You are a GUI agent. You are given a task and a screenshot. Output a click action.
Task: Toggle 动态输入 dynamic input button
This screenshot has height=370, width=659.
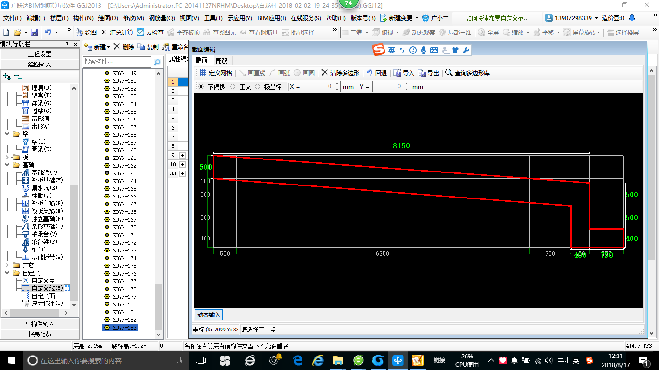click(x=208, y=315)
